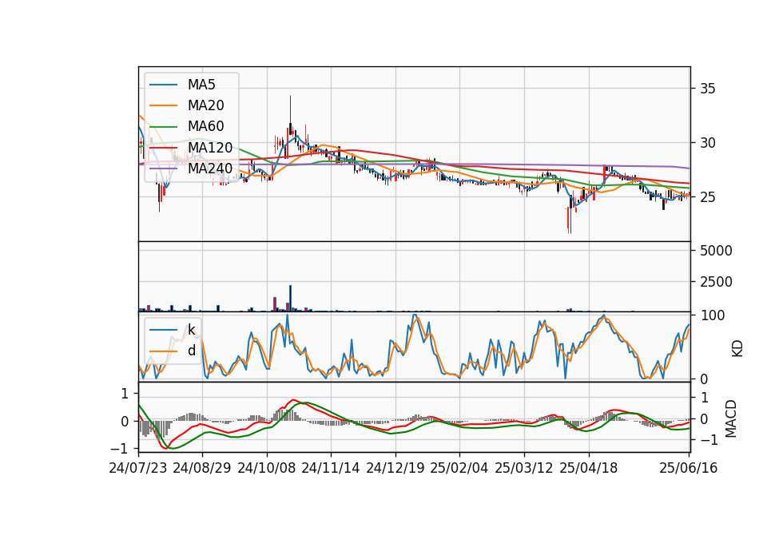Click the 24/07/23 date label
Viewport: 767px width, 551px height.
coord(138,468)
